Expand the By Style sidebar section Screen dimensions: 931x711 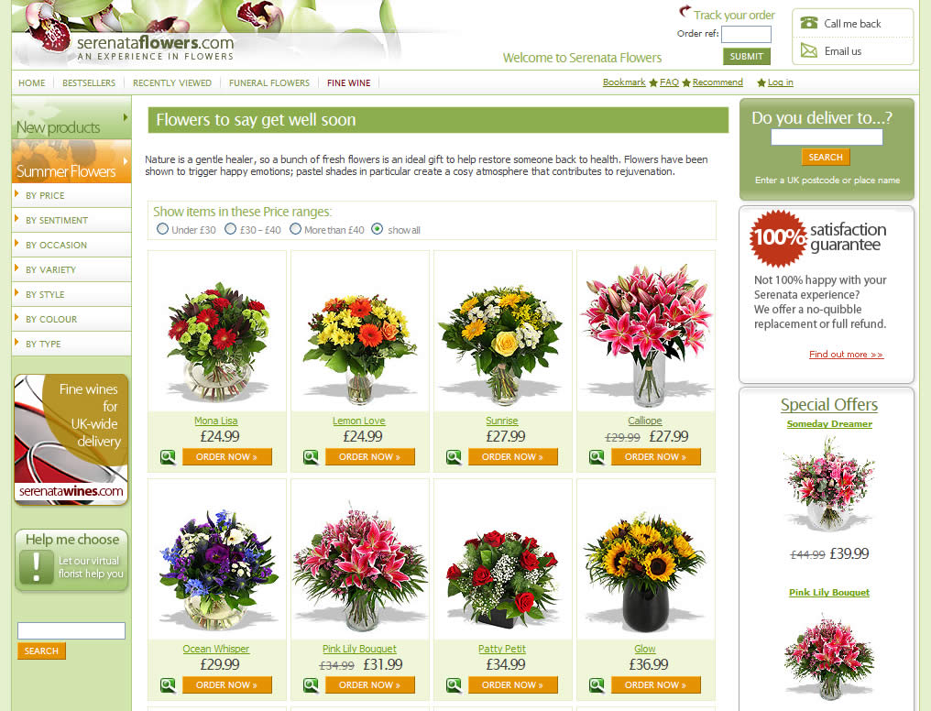point(71,294)
